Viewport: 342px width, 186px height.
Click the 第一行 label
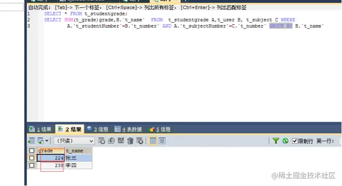[325, 141]
